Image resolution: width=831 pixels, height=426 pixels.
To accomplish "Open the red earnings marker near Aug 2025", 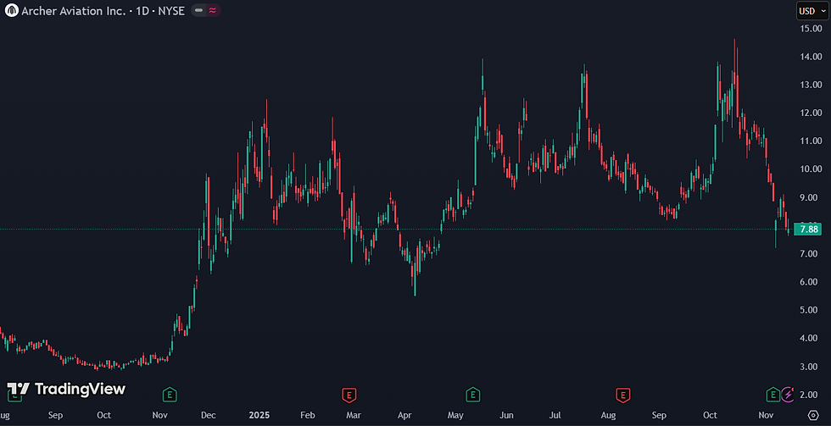I will point(622,395).
